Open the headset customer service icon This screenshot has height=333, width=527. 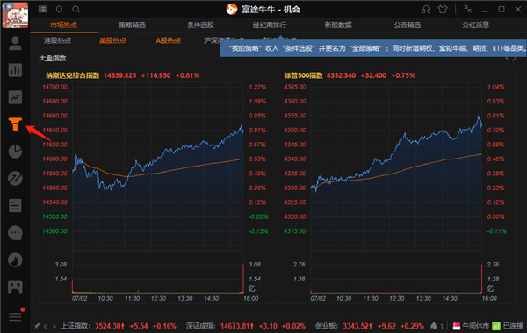[x=426, y=10]
